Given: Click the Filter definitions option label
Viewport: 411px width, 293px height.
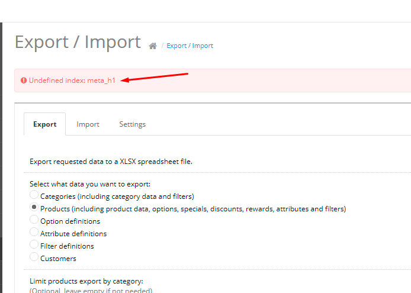Looking at the screenshot, I should pyautogui.click(x=67, y=246).
